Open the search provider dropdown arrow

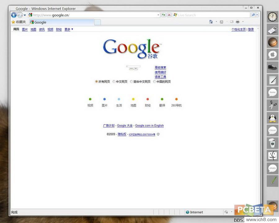257,15
